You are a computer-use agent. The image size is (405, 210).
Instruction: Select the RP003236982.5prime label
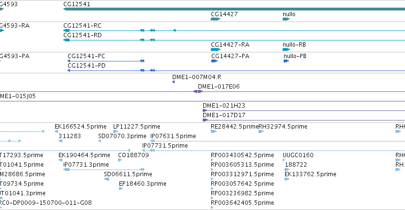coord(242,193)
